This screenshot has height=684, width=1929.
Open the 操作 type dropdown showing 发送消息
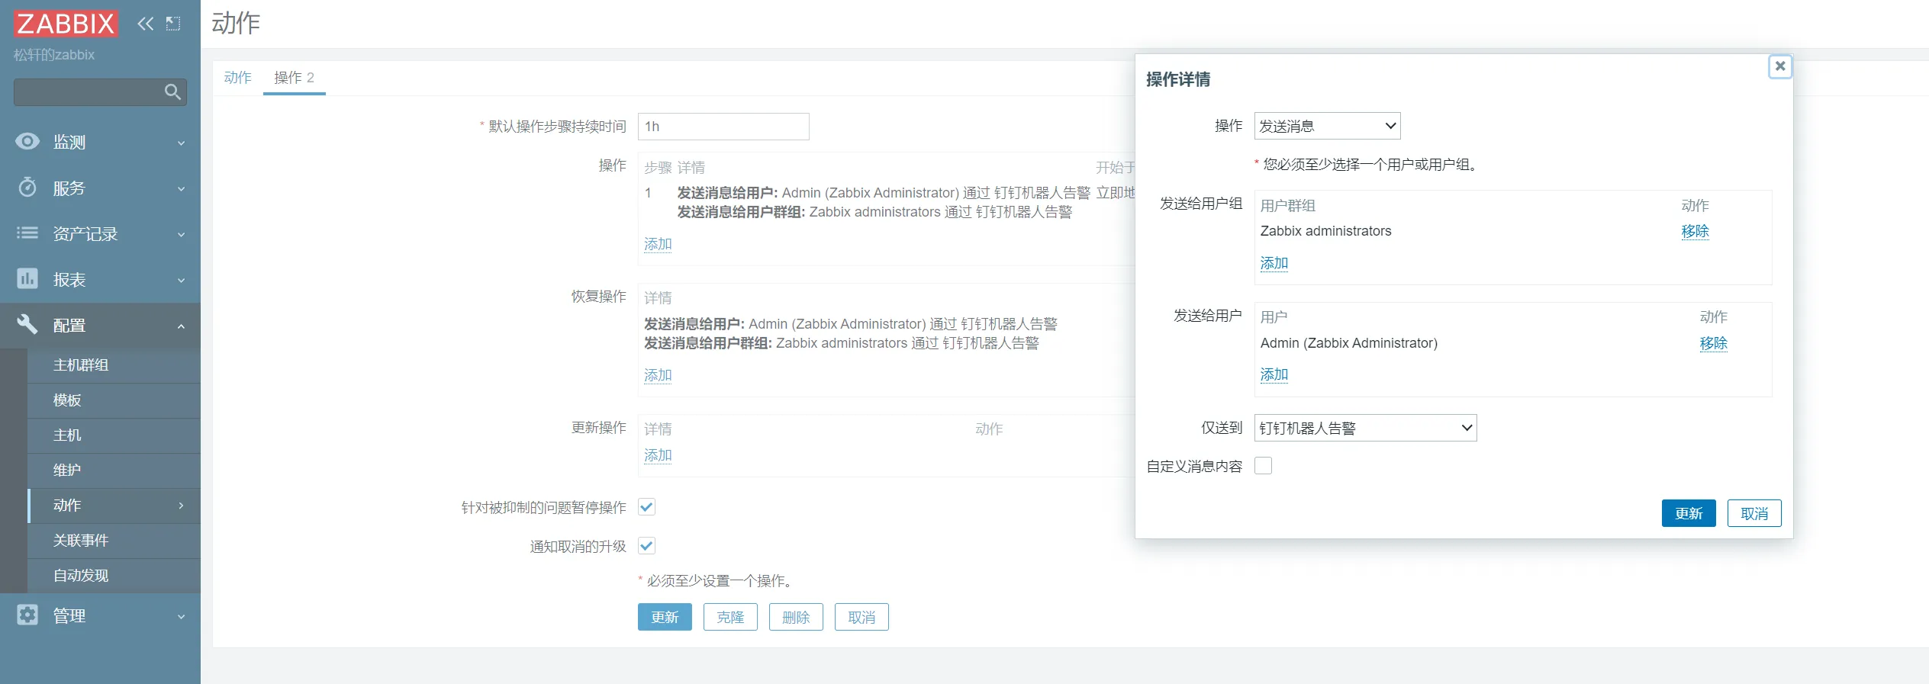1327,126
